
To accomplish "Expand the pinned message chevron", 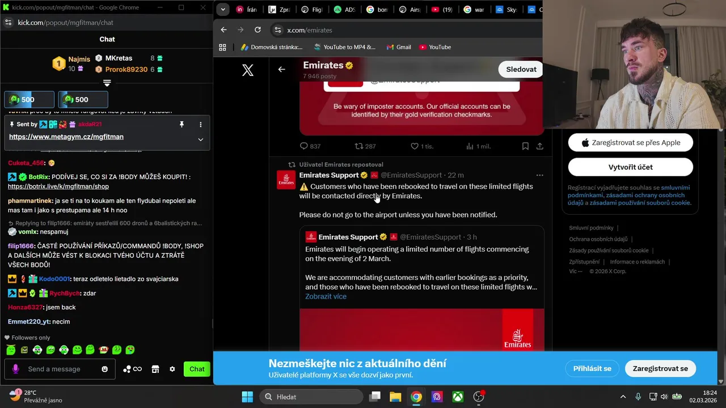I will [x=200, y=139].
